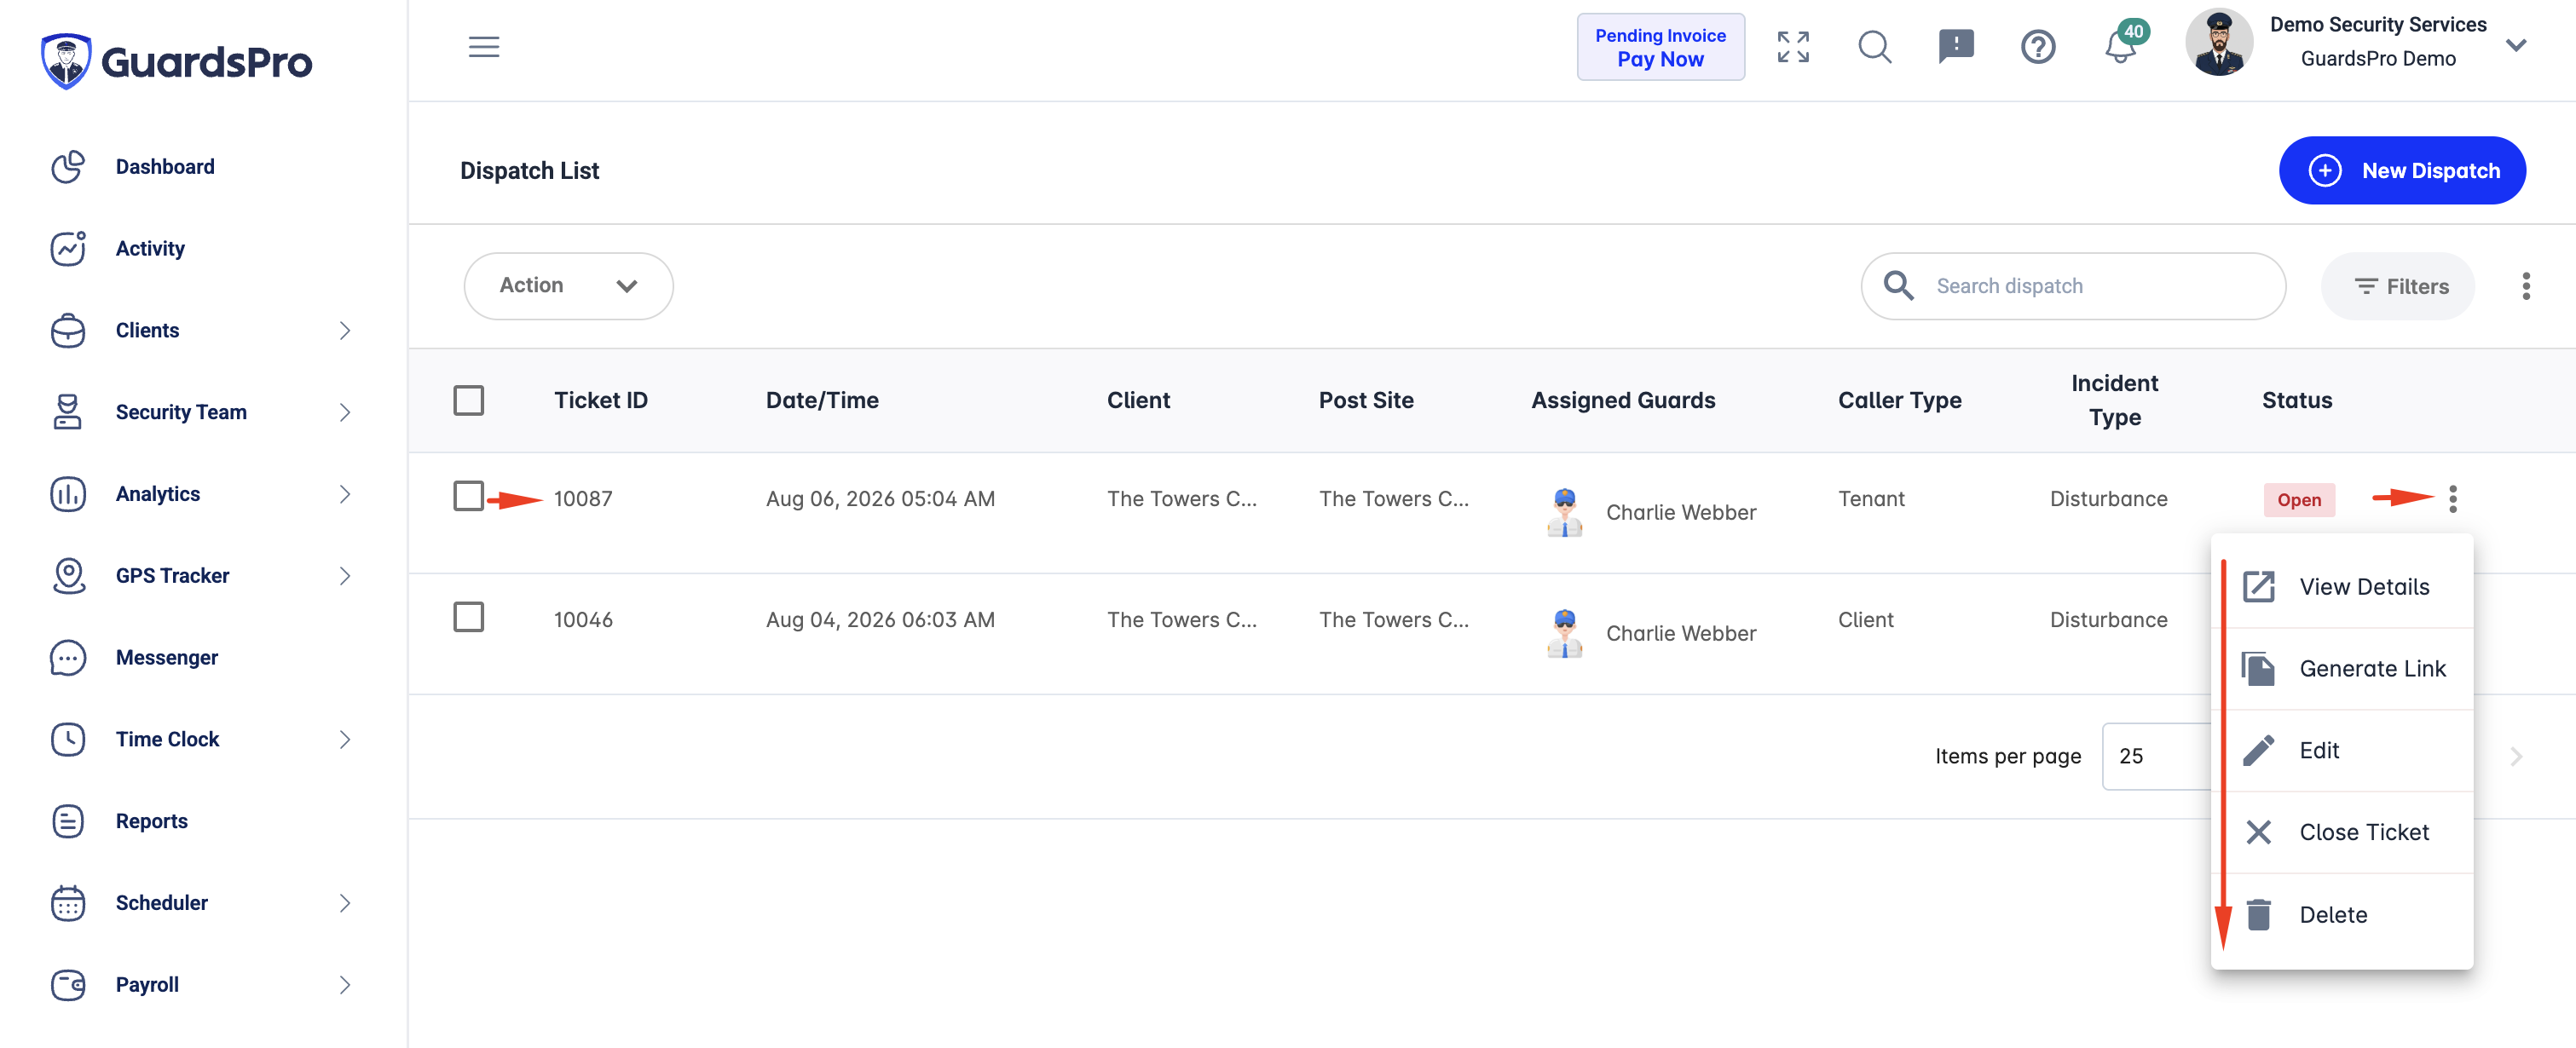Open the Reports sidebar link

pyautogui.click(x=152, y=821)
